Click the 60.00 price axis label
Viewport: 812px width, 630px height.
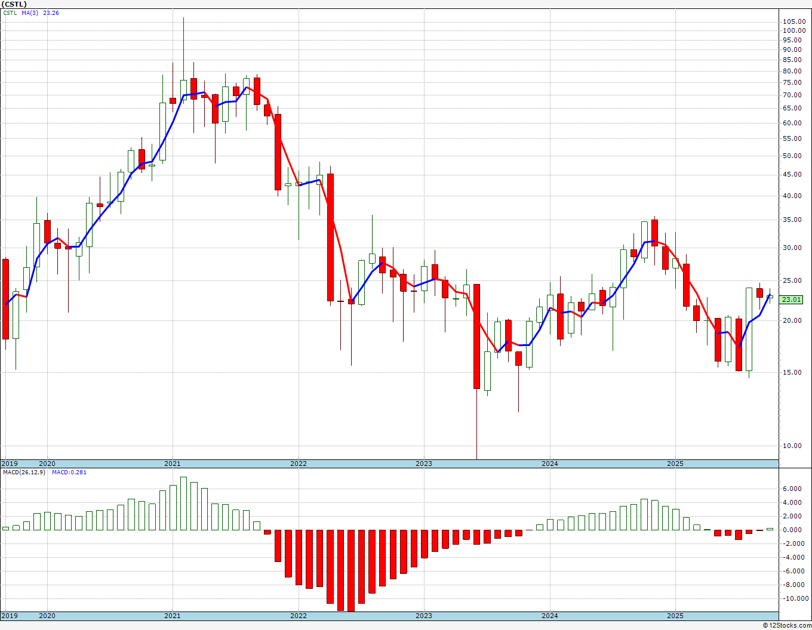[792, 123]
